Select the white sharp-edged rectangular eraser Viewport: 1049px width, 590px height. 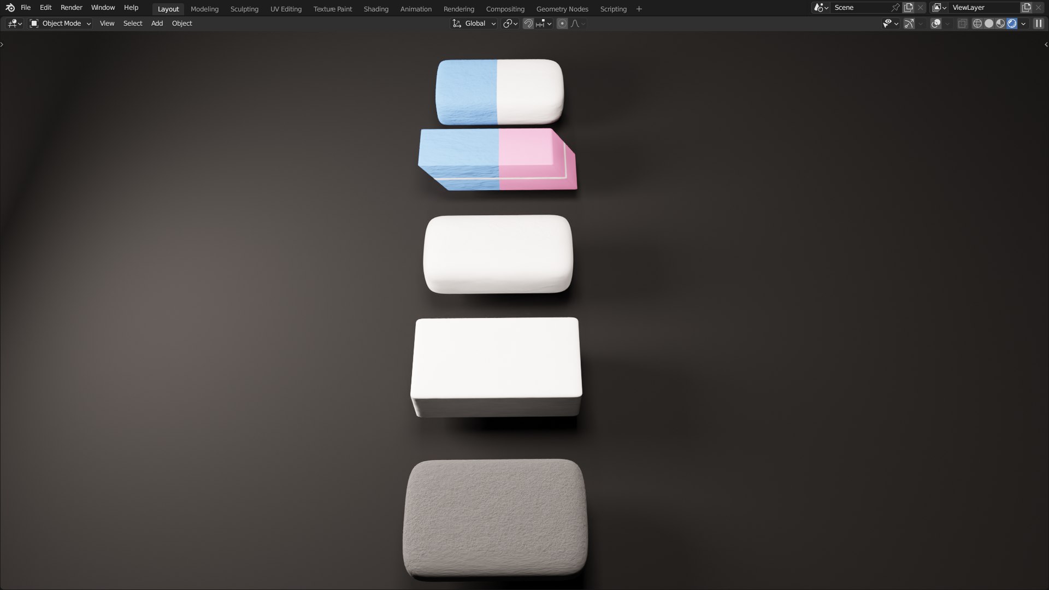pyautogui.click(x=496, y=367)
